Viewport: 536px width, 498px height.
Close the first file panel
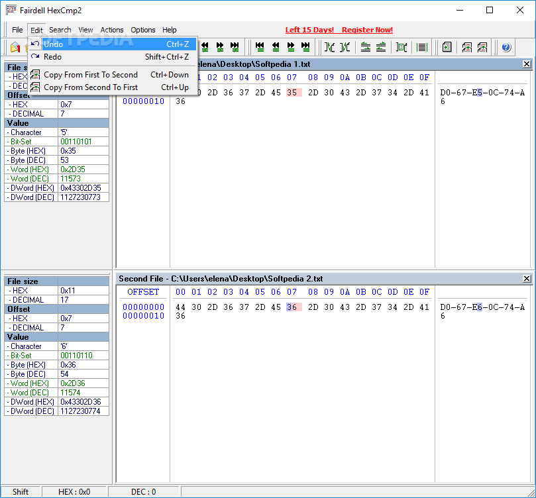coord(527,64)
